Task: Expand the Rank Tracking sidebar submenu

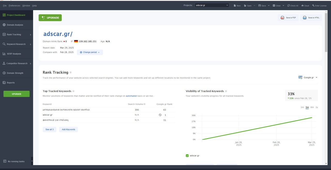Action: (x=31, y=35)
